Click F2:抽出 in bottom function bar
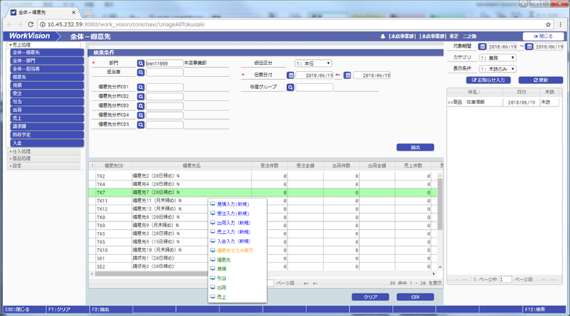Screen dimensions: 570x316 point(110,310)
